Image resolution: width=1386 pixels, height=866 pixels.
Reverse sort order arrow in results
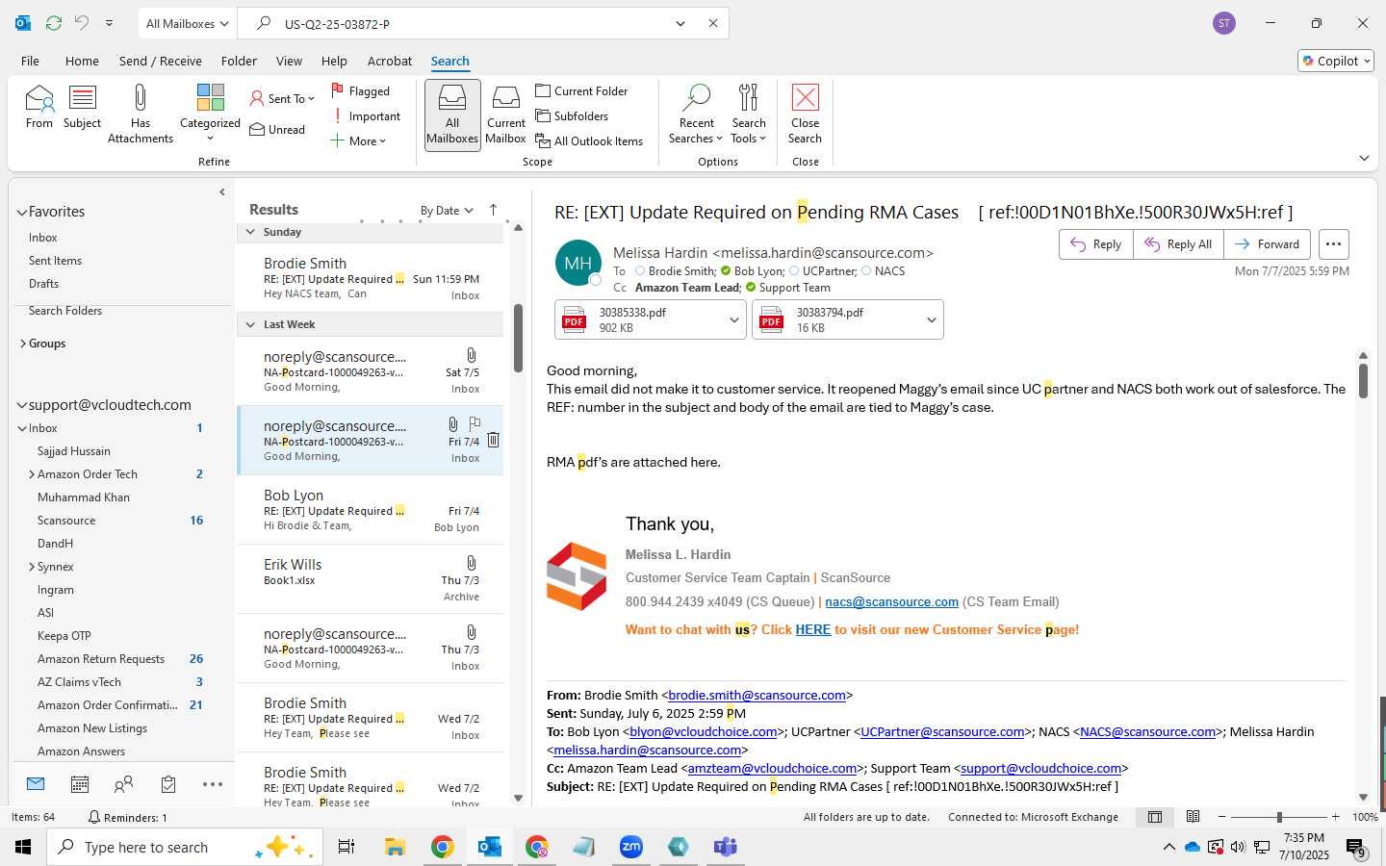click(x=493, y=210)
